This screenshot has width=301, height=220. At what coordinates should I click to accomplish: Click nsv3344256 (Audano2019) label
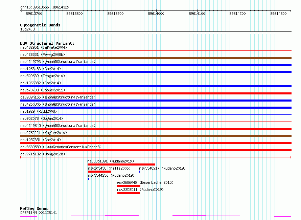pos(111,175)
